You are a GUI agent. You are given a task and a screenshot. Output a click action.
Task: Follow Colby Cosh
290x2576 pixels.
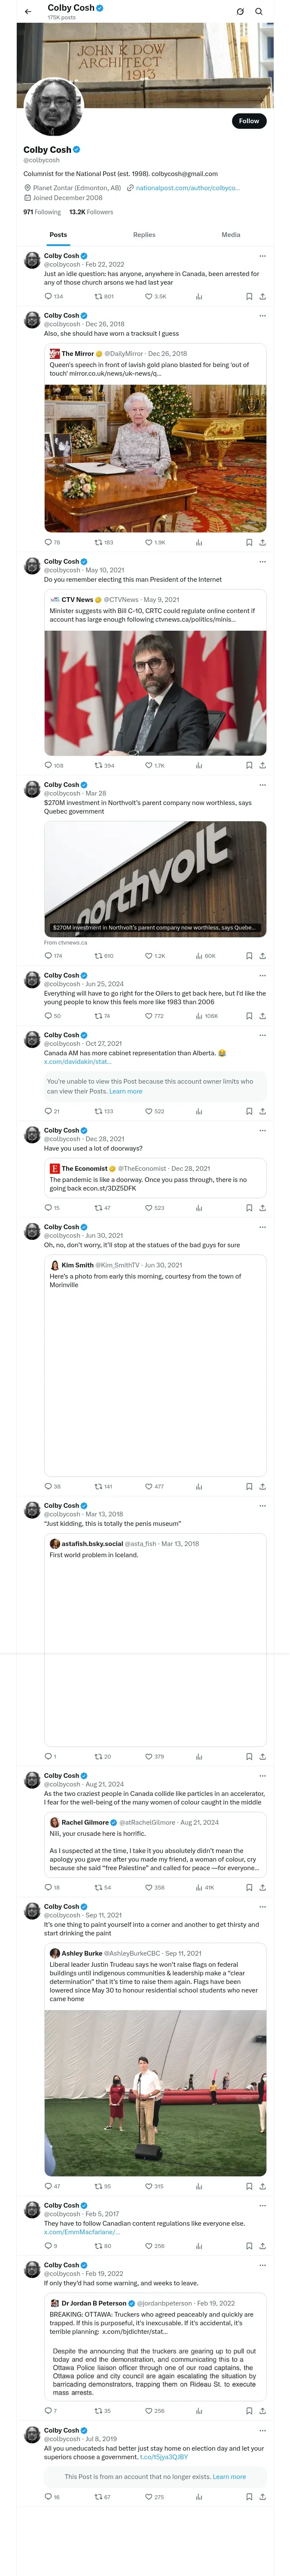tap(248, 121)
